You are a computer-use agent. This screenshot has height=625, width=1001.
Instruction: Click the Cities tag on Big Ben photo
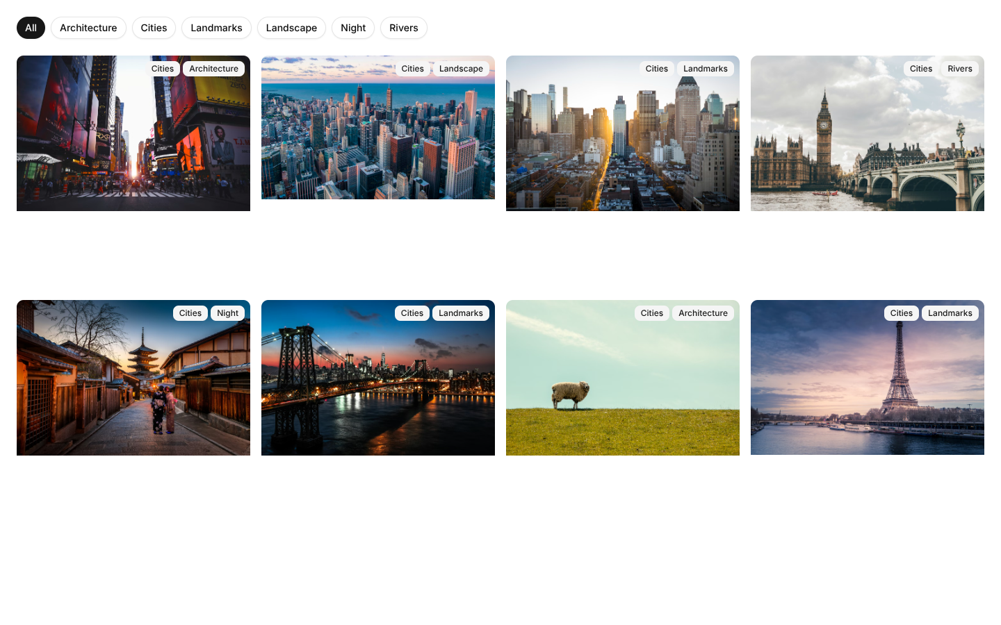pyautogui.click(x=921, y=69)
